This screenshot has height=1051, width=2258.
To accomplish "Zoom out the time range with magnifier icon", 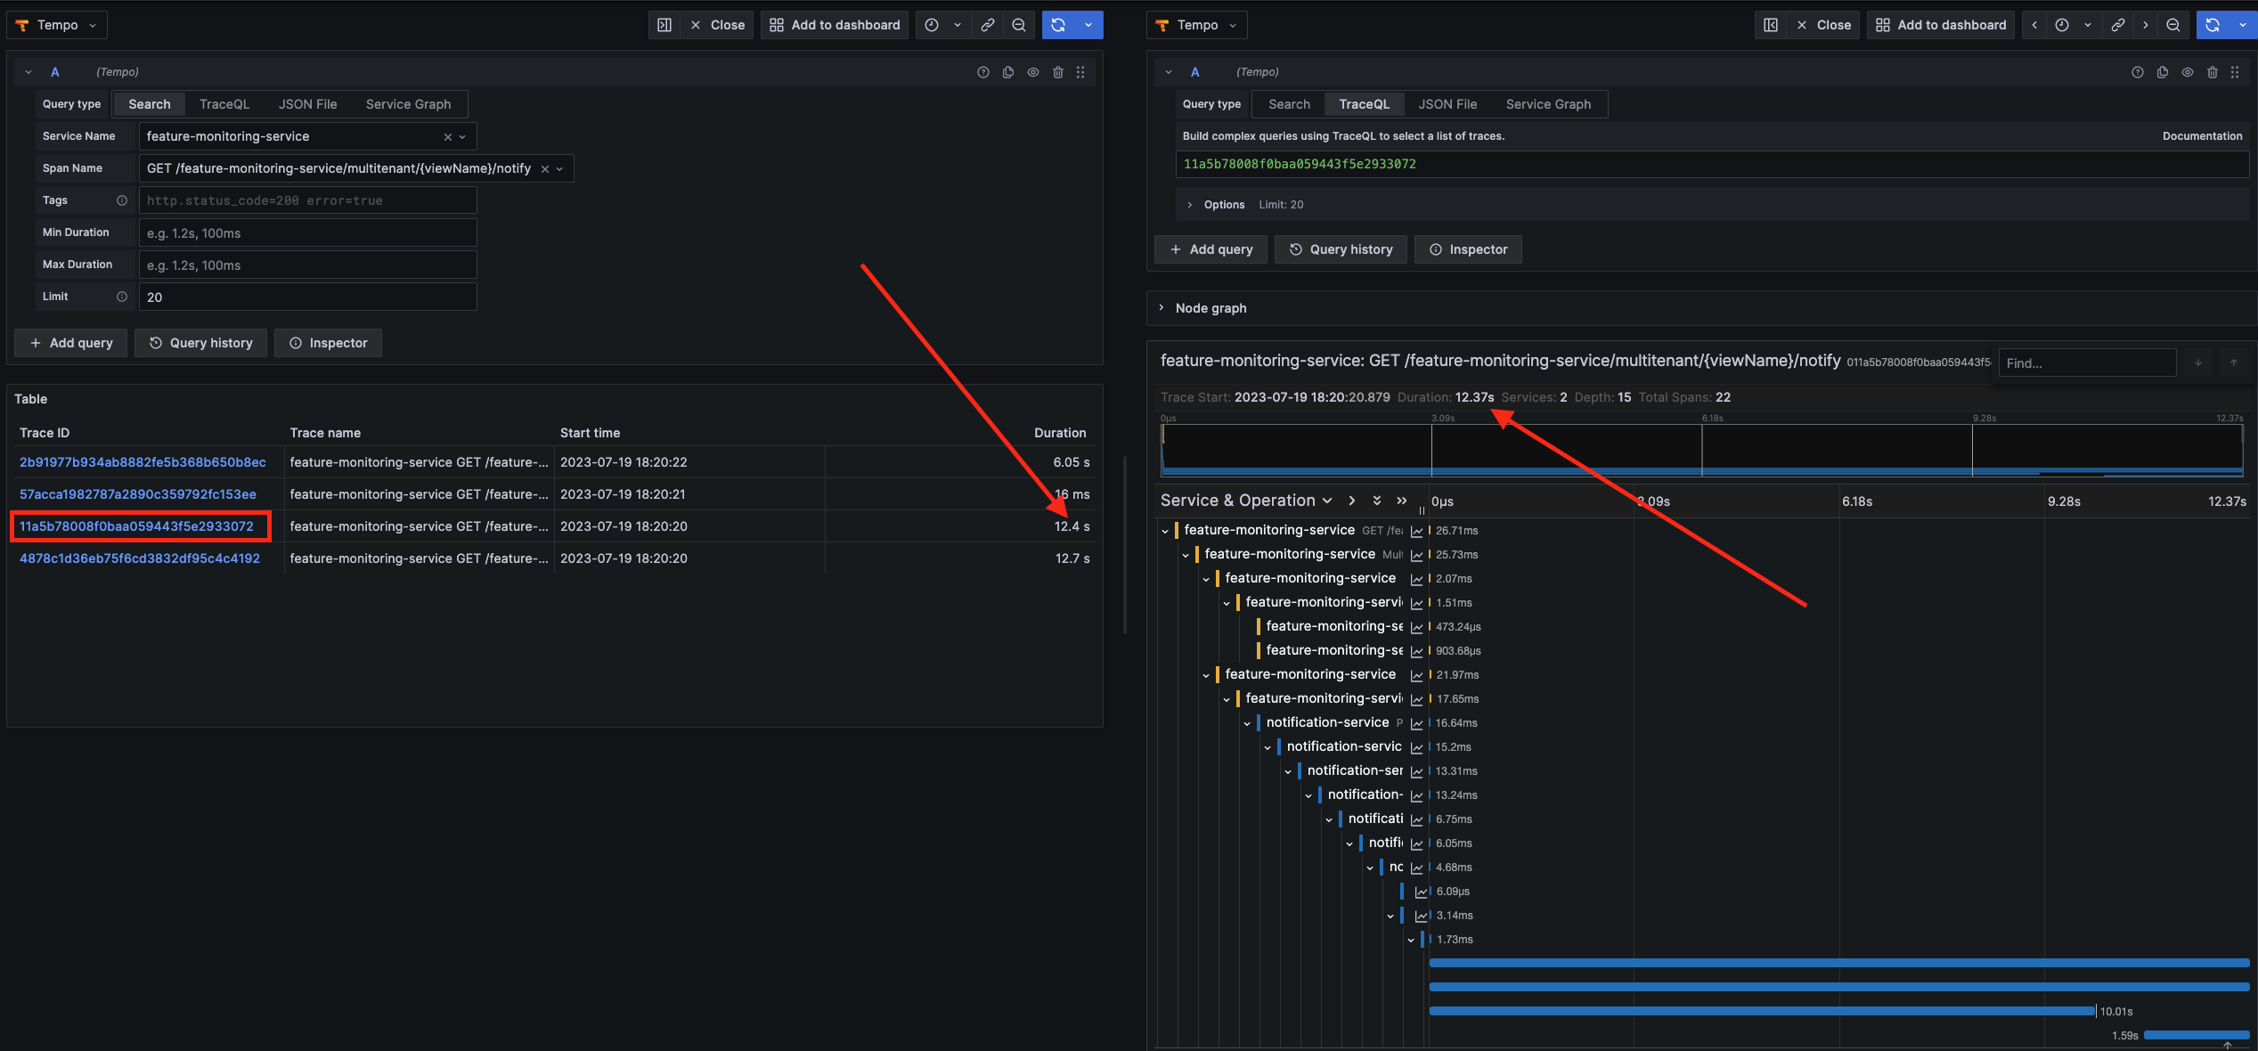I will pyautogui.click(x=1019, y=24).
